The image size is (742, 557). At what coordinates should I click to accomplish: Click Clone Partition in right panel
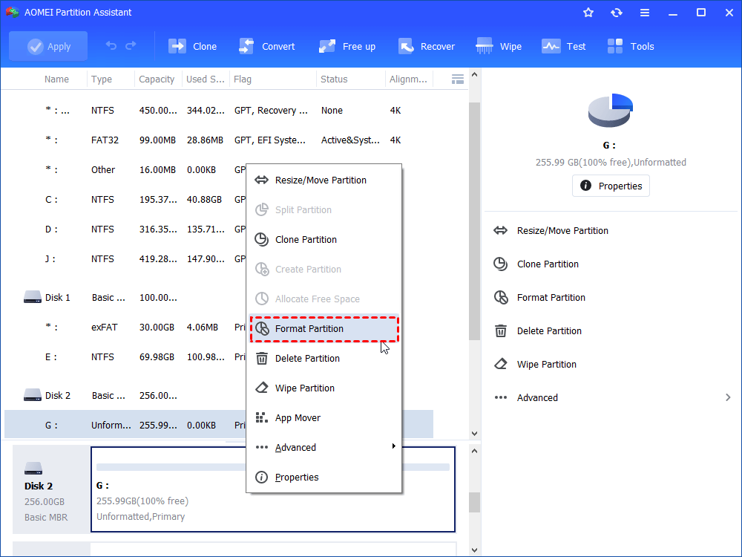pyautogui.click(x=548, y=264)
